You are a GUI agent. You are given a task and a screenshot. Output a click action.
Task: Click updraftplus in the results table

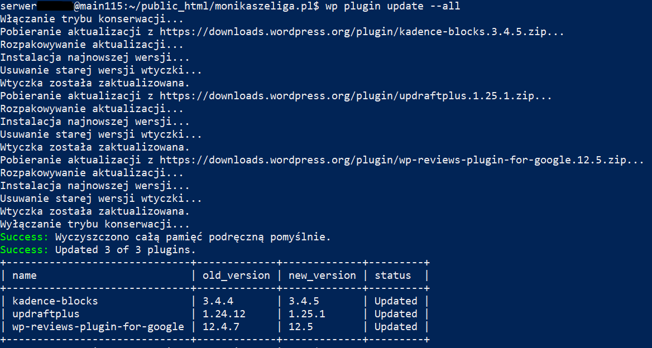tap(46, 314)
